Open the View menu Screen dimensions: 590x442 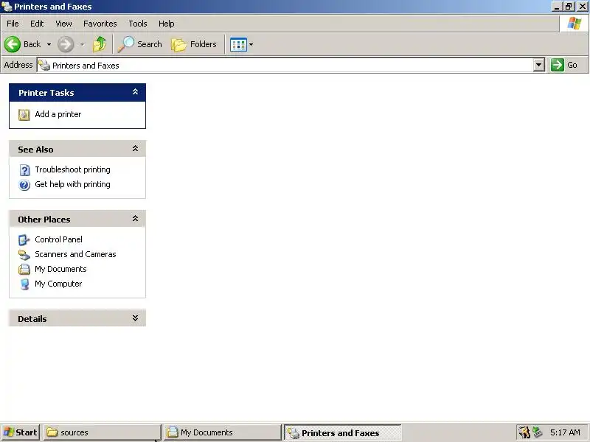63,24
